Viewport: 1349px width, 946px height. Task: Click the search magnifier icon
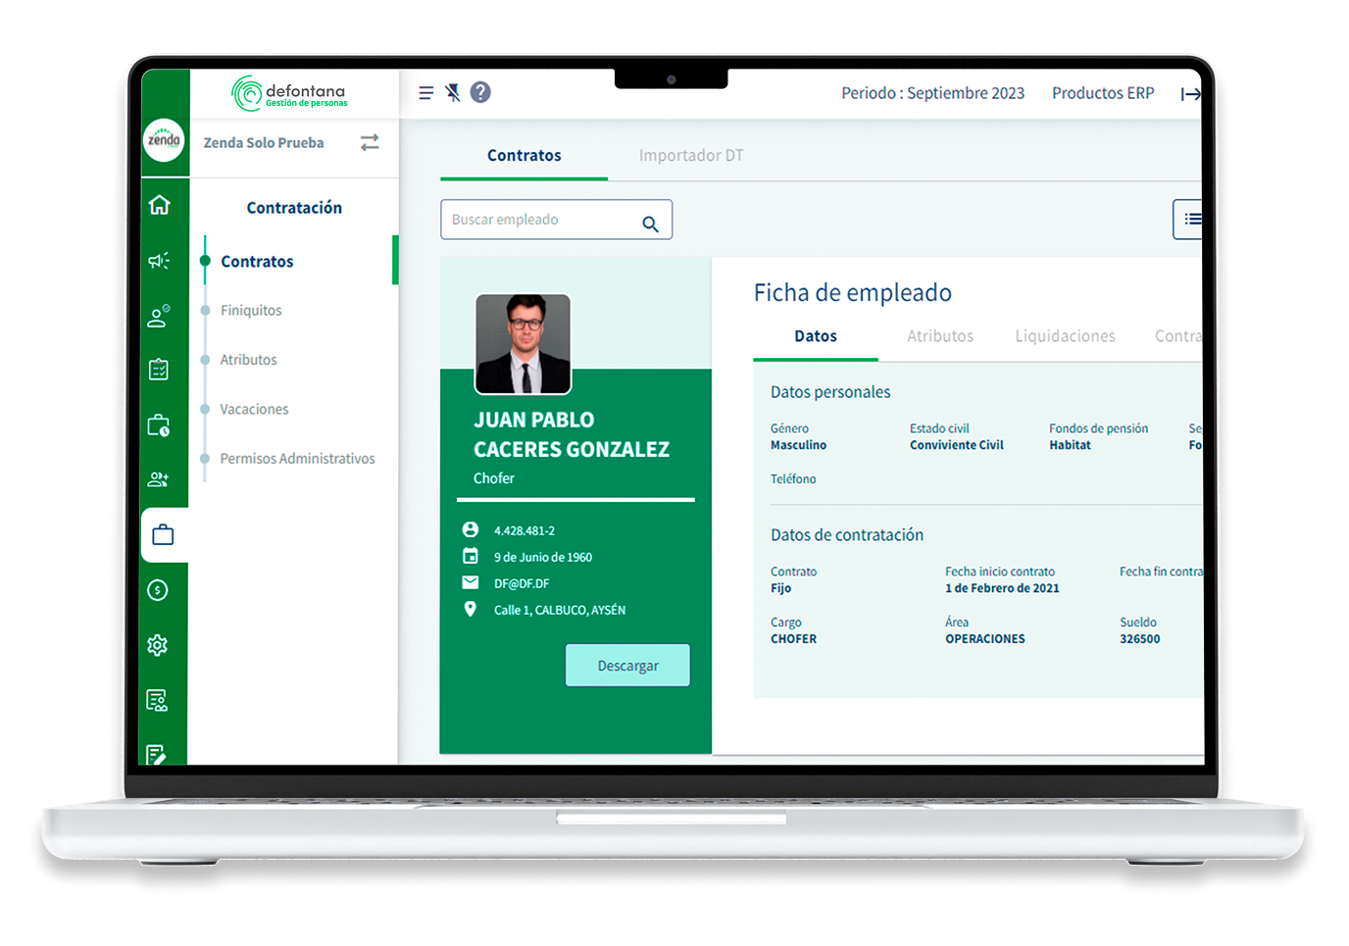click(x=650, y=224)
